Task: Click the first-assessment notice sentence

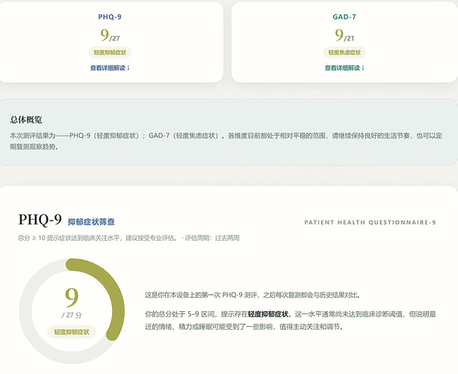Action: tap(253, 295)
